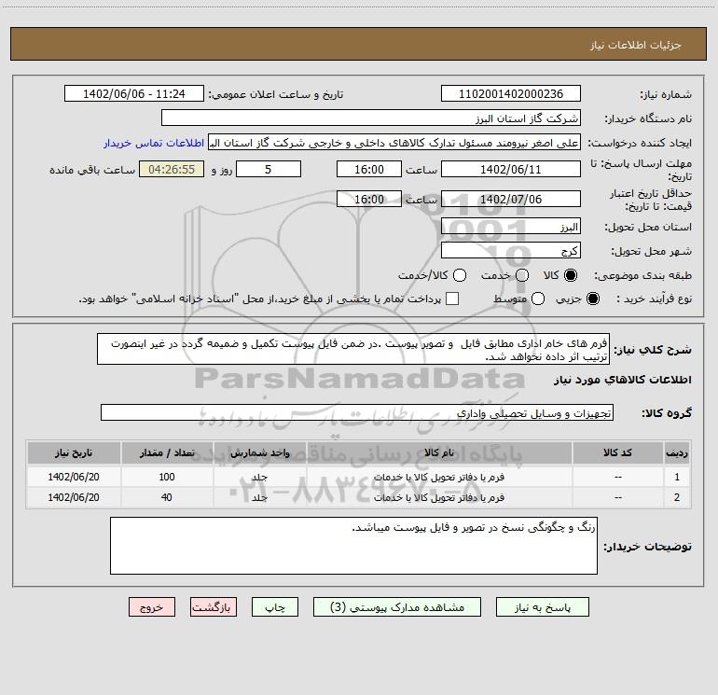This screenshot has height=695, width=718.
Task: Toggle the اسناد خزانه اسلامی payment checkbox
Action: (452, 299)
